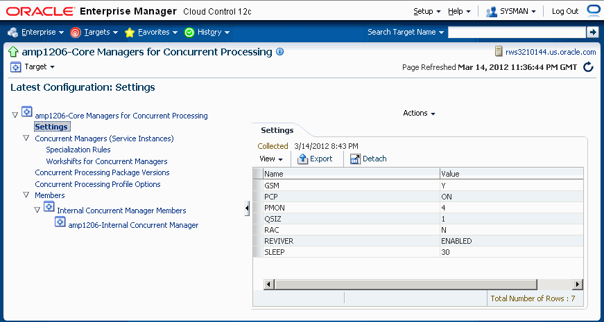Click the amp1206-Internal Concurrent Manager icon

point(60,221)
